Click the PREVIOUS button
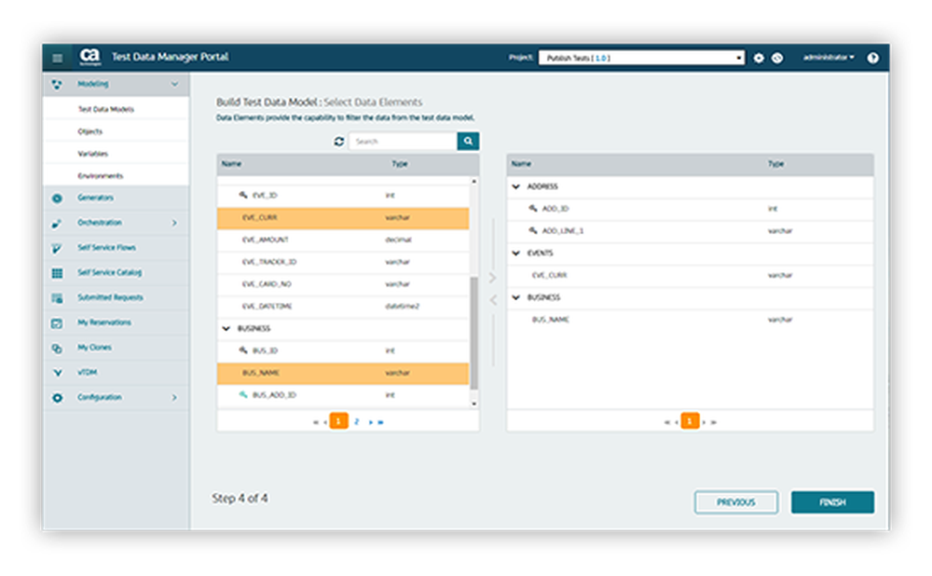Image resolution: width=932 pixels, height=576 pixels. point(736,502)
